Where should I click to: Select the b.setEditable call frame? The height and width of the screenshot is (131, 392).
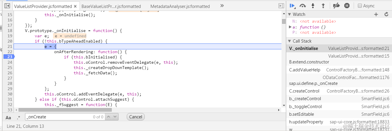coord(339,114)
